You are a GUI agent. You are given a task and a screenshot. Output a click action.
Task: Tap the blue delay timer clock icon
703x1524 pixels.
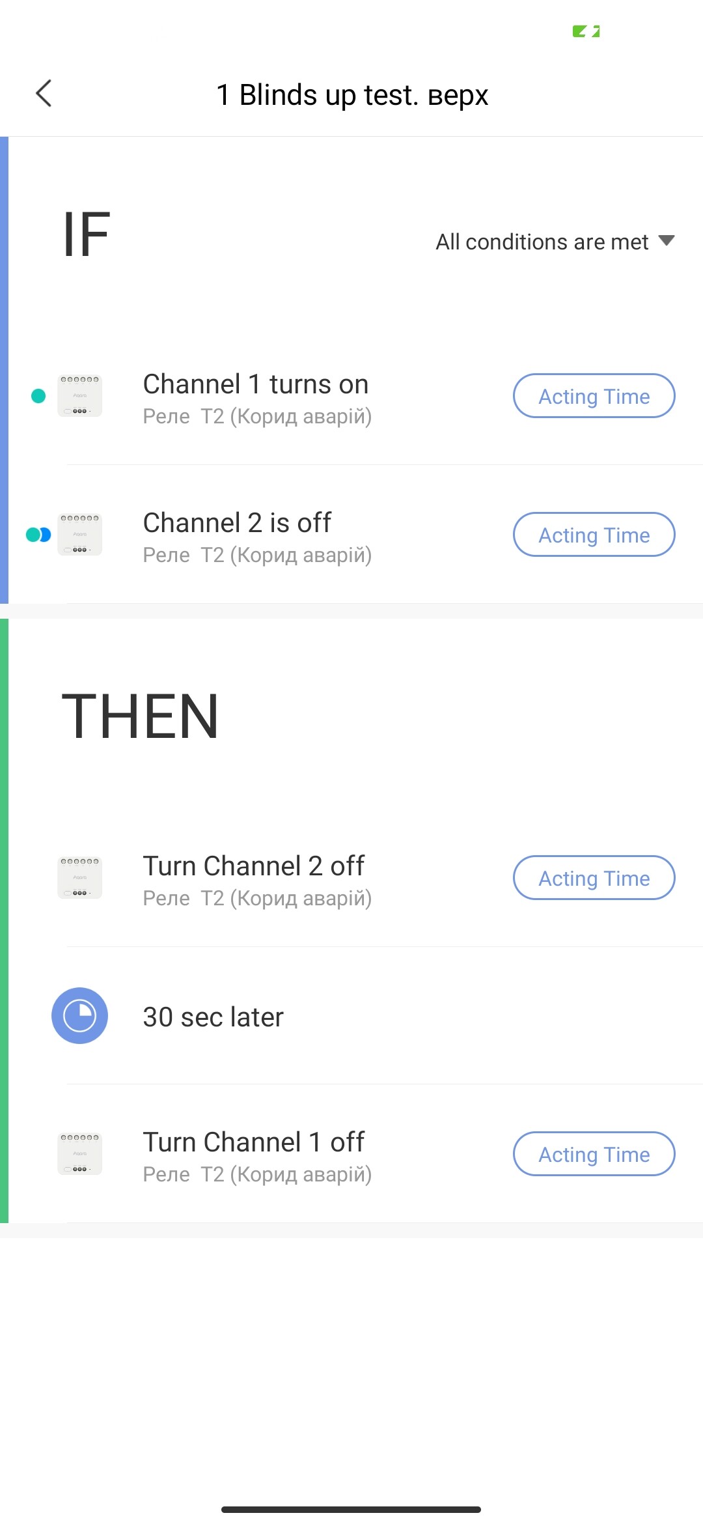[79, 1015]
